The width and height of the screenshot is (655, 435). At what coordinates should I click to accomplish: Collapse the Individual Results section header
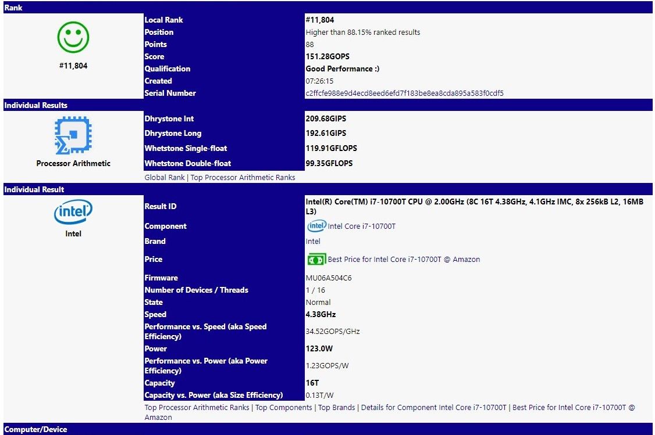pos(35,105)
